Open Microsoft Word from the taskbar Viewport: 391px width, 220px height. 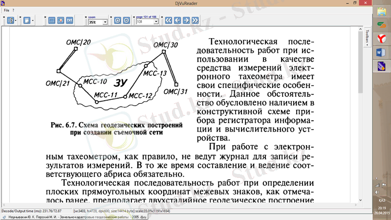coord(381,53)
